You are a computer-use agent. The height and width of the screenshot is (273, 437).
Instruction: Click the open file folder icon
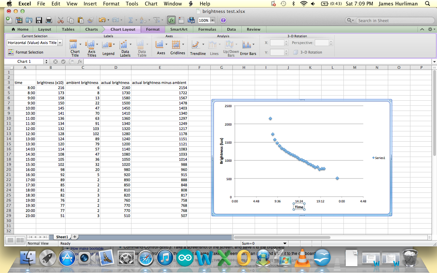coord(29,20)
